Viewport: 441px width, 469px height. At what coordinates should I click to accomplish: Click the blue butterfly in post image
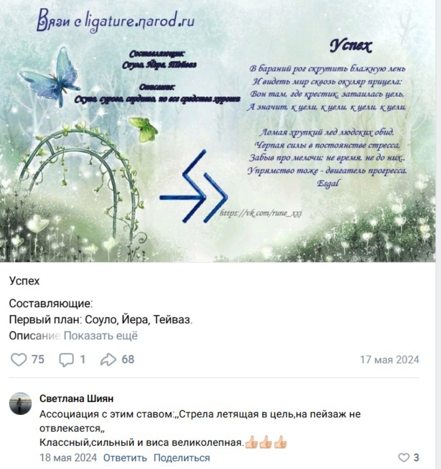pos(50,77)
